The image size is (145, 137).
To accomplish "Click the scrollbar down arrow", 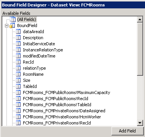I will point(140,123).
